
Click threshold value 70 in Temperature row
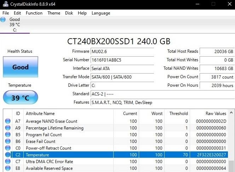coord(185,155)
